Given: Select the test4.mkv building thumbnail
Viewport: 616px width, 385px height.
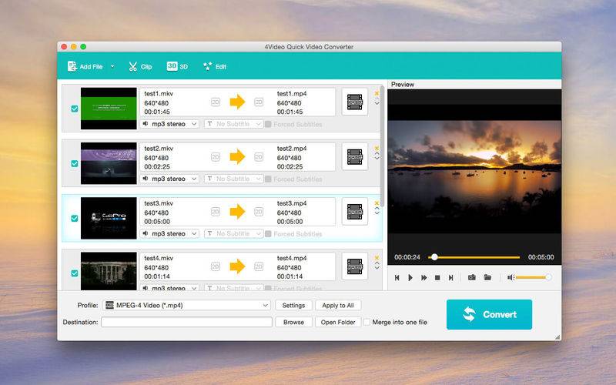Looking at the screenshot, I should (109, 271).
